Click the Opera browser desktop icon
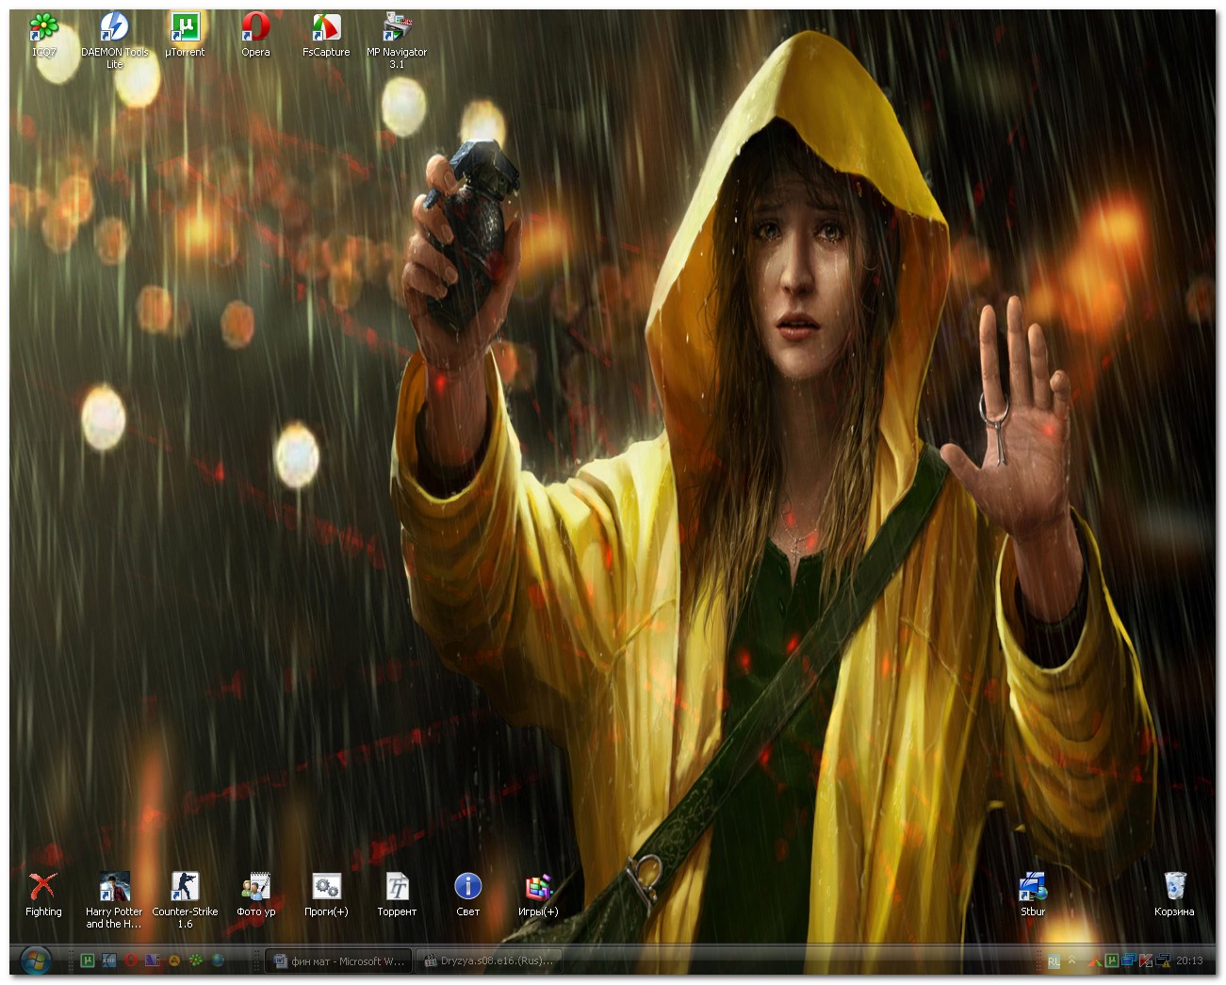The height and width of the screenshot is (985, 1226). coord(255,28)
